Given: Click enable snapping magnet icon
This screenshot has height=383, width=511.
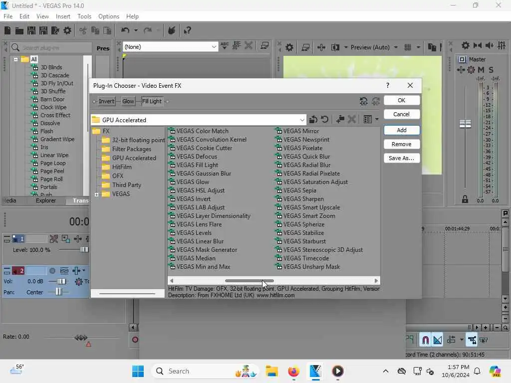Looking at the screenshot, I should coord(425,340).
